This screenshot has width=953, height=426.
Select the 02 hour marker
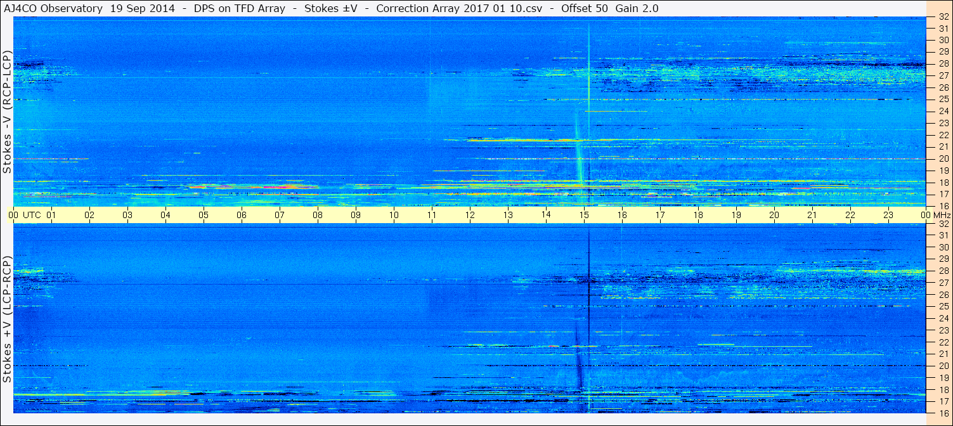tap(89, 215)
